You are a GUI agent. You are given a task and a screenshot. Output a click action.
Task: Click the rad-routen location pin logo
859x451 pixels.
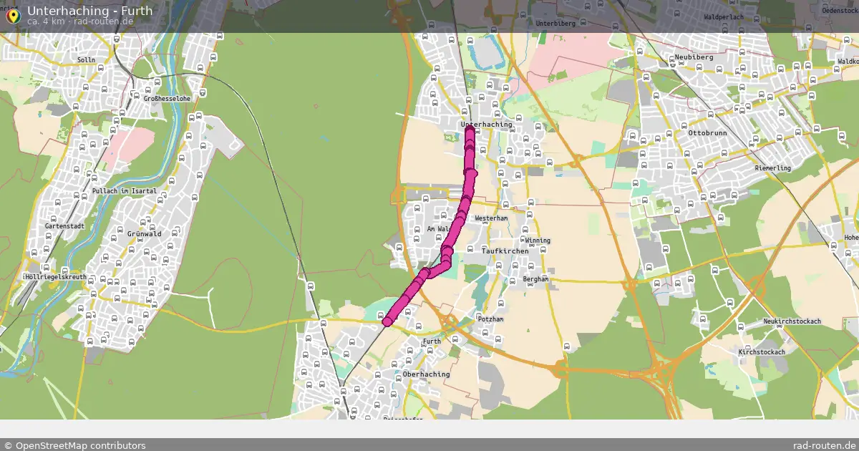pyautogui.click(x=12, y=16)
